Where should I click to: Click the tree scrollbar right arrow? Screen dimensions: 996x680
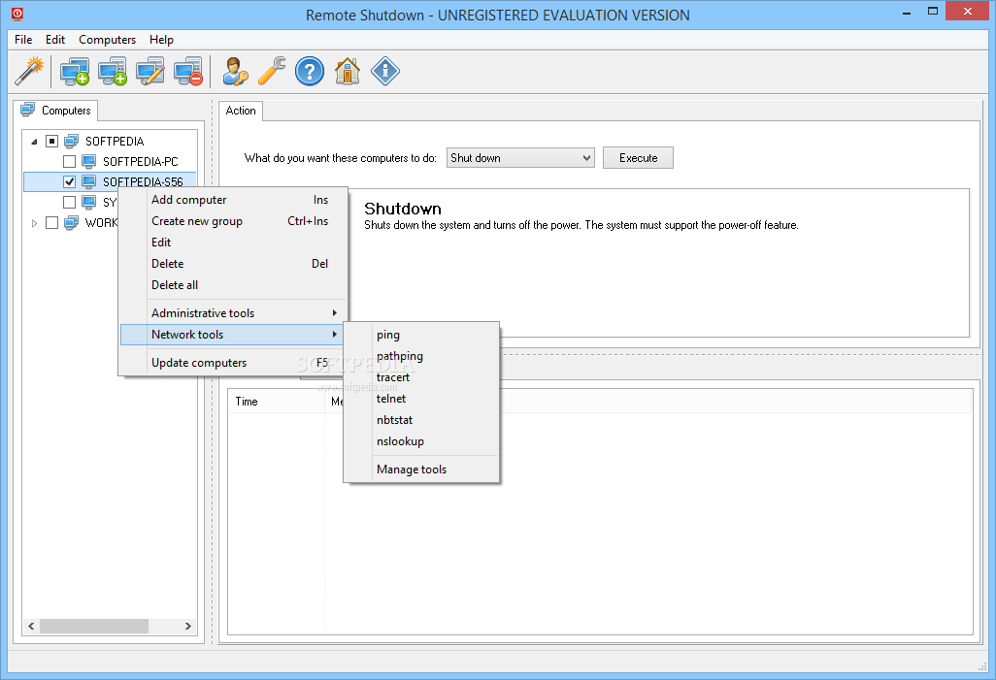pyautogui.click(x=188, y=626)
